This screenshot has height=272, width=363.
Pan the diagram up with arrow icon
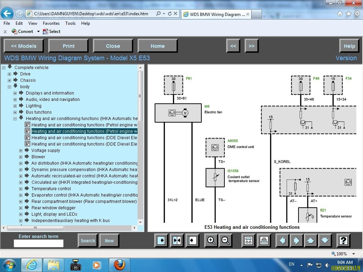coord(311,240)
